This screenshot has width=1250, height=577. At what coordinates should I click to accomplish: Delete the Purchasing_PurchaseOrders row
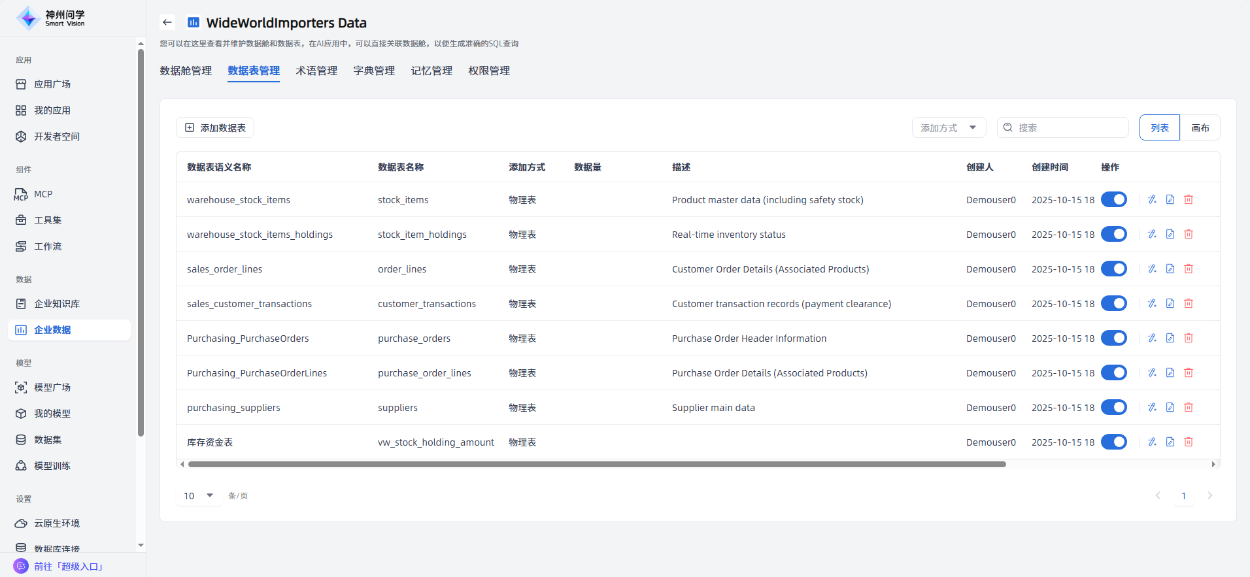(x=1189, y=338)
